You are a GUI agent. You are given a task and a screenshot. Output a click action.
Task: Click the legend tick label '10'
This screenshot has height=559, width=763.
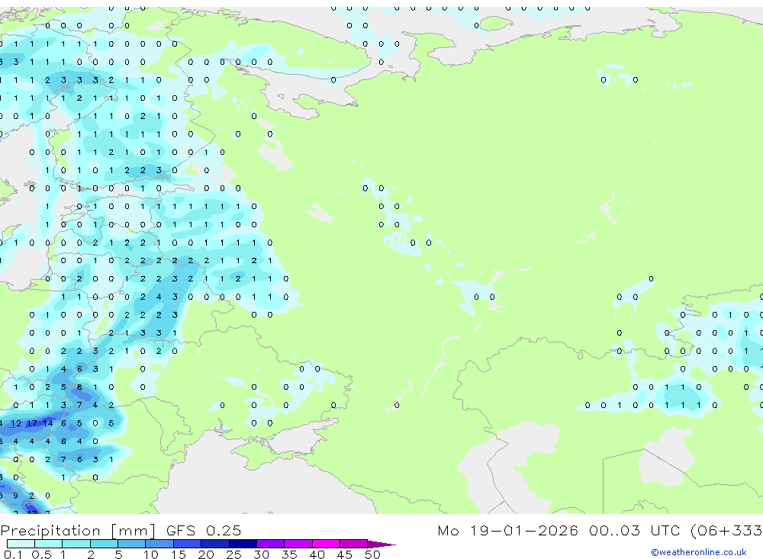(x=151, y=554)
